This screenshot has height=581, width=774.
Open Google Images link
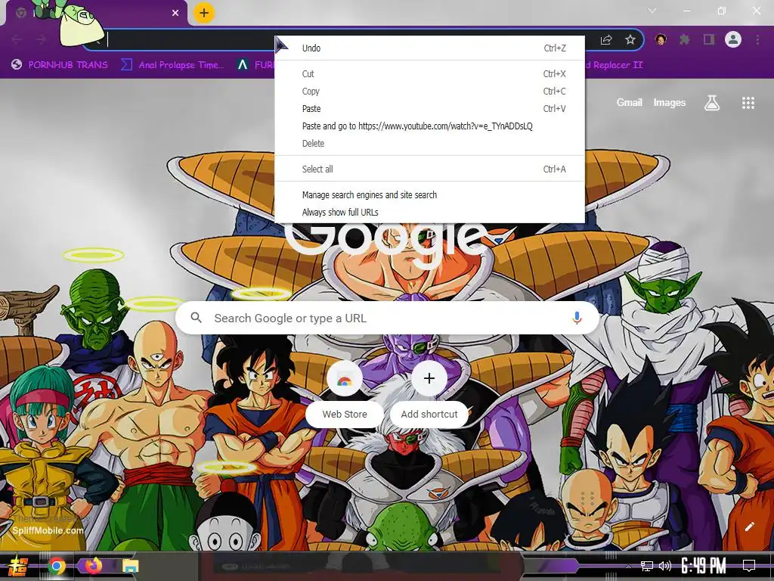670,103
